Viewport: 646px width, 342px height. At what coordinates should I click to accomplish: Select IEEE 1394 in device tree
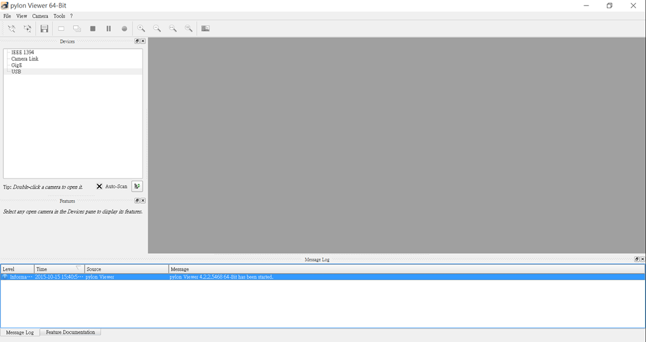(x=23, y=52)
